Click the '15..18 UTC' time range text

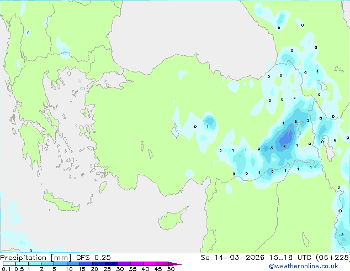click(x=290, y=258)
